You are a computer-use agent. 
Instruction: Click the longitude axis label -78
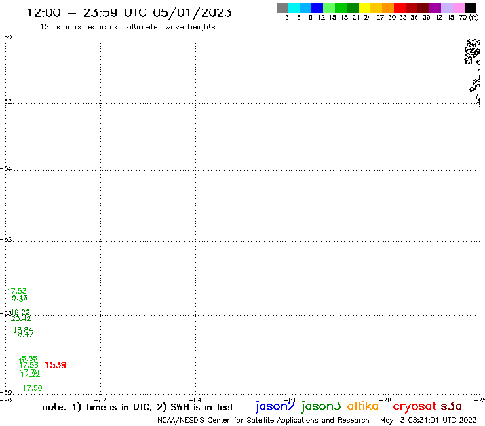pos(385,400)
